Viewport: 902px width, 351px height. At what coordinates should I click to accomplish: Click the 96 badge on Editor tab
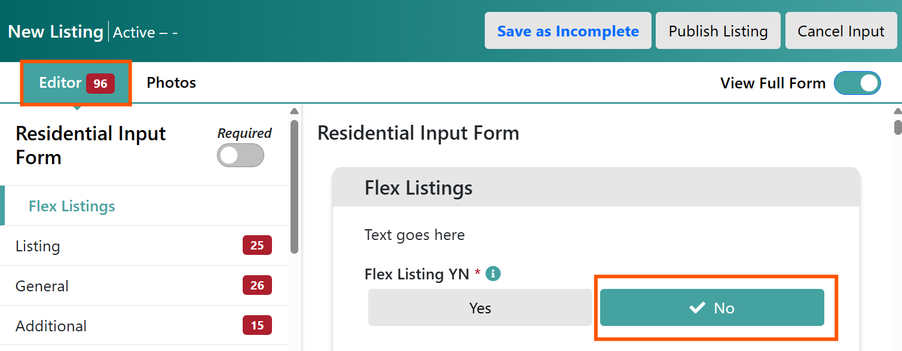tap(100, 84)
